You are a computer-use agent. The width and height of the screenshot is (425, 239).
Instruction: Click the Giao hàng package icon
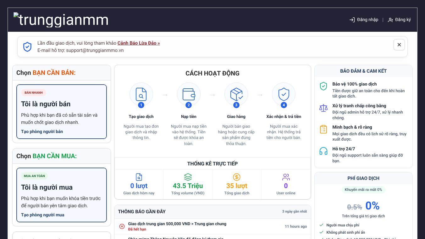236,94
